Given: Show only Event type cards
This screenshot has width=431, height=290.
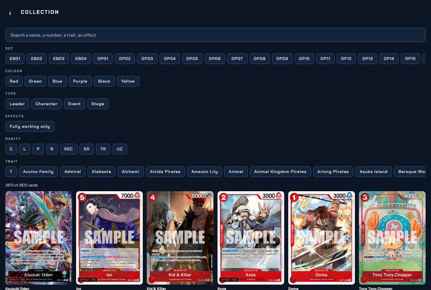Looking at the screenshot, I should point(74,104).
